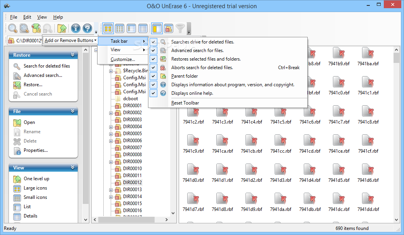The height and width of the screenshot is (235, 404).
Task: Uncheck the 'Parent folder' toolbar button
Action: 153,76
